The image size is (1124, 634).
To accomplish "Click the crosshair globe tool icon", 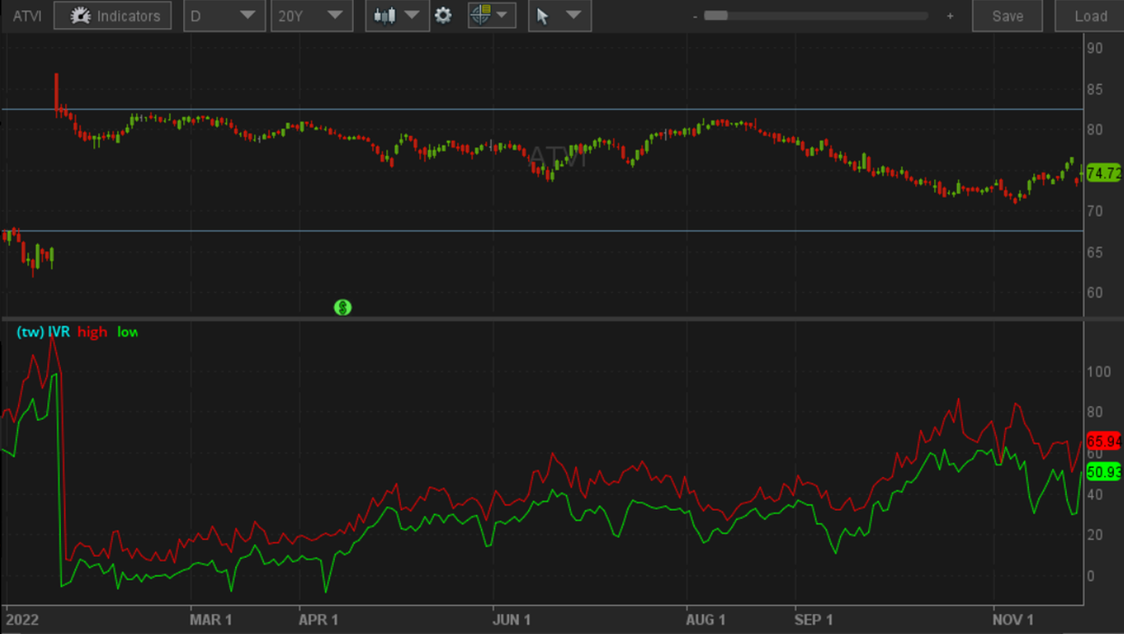I will [481, 15].
